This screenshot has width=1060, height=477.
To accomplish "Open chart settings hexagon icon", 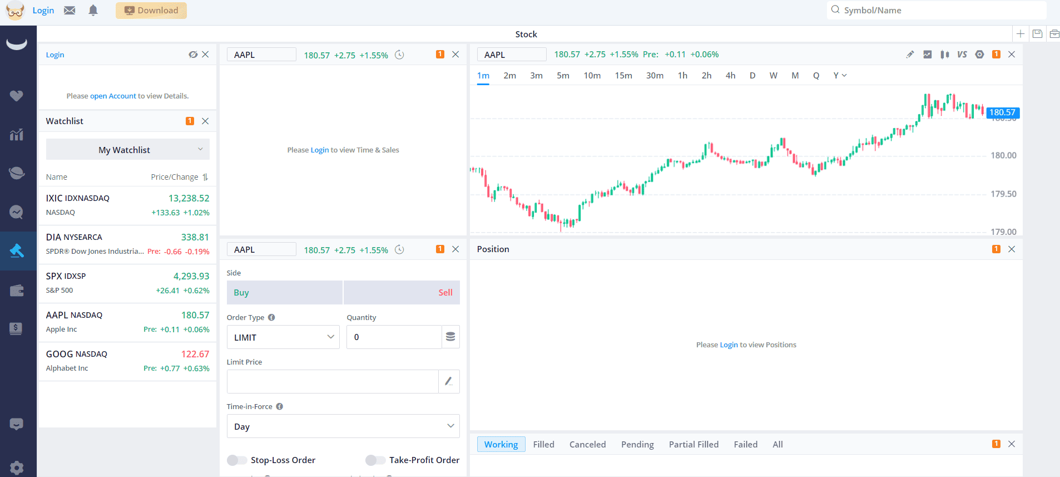I will pos(979,55).
